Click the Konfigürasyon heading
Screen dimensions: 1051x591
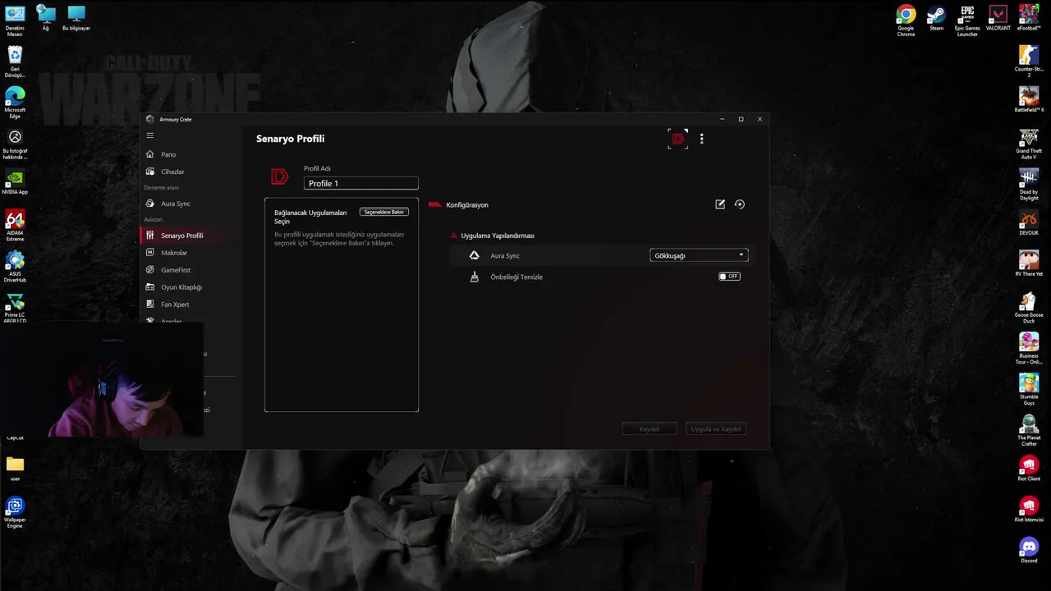[467, 204]
